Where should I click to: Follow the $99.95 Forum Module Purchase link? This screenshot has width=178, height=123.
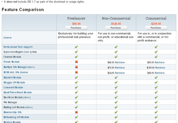coord(160,62)
